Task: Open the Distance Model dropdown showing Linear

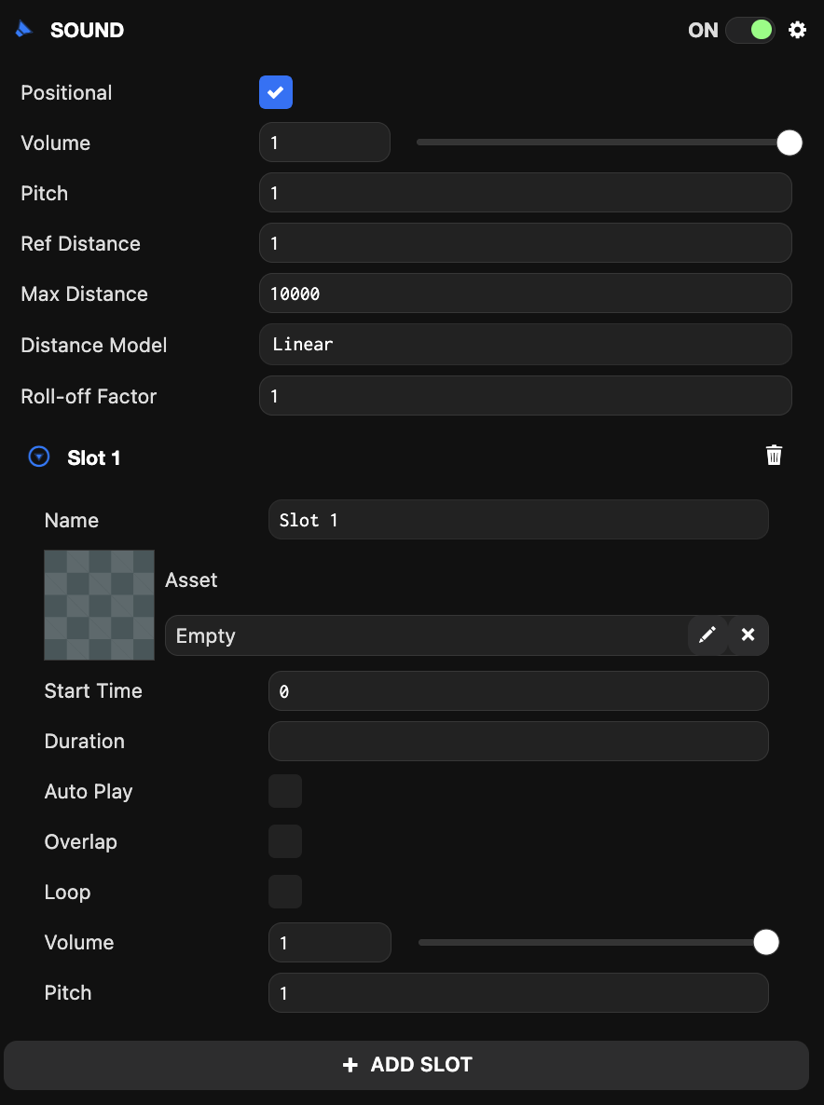Action: point(525,344)
